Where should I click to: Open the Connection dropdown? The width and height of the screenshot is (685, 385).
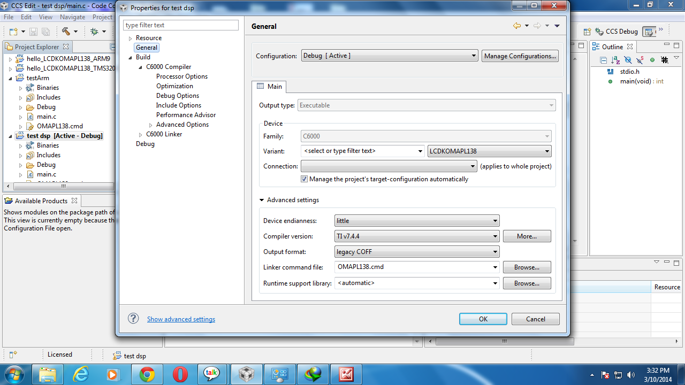tap(389, 166)
